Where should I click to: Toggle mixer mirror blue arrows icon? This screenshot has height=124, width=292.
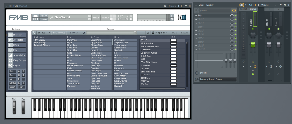(x=250, y=5)
